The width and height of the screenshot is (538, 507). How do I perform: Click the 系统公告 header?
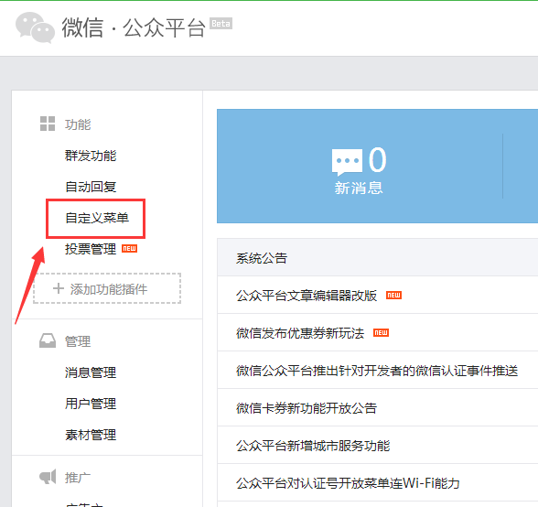click(x=262, y=258)
